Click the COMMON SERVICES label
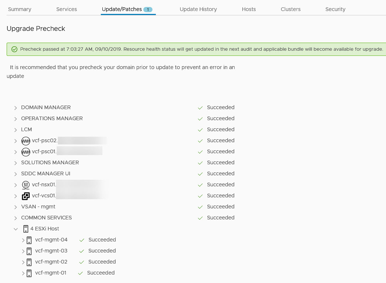Viewport: 386px width, 283px height. click(x=46, y=218)
